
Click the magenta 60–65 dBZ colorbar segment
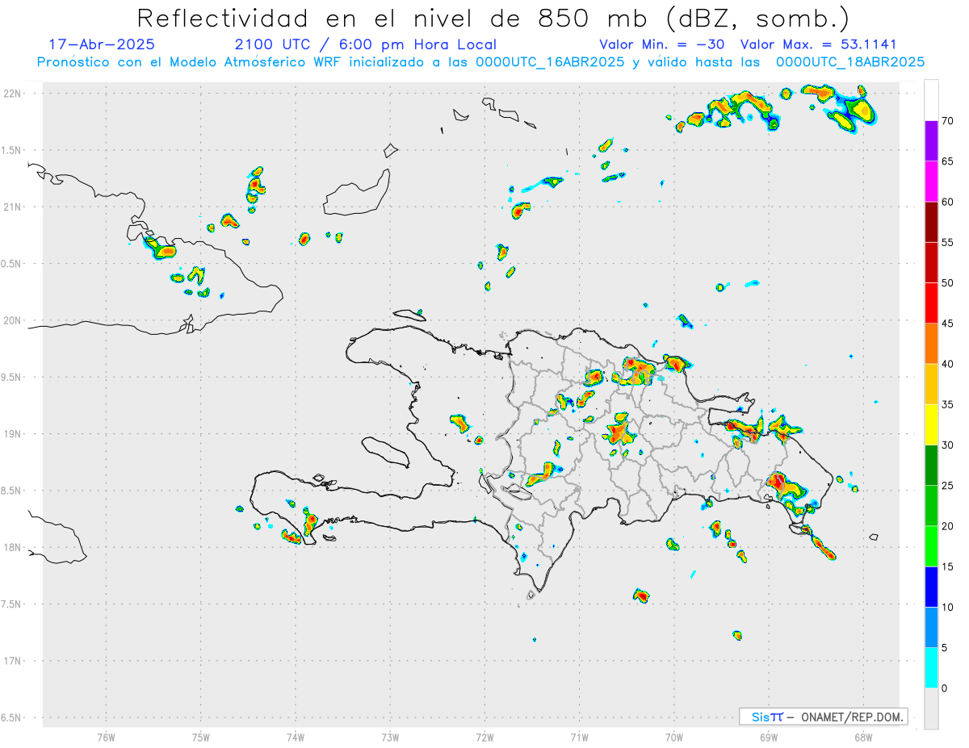tap(931, 182)
